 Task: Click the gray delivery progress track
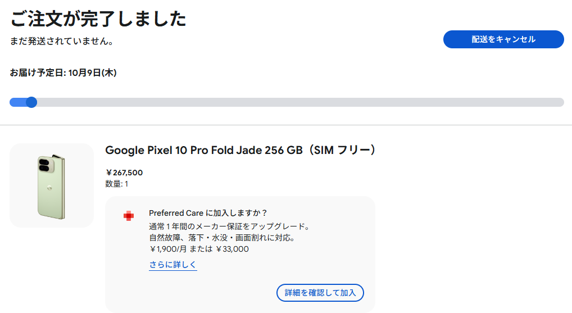(x=298, y=102)
